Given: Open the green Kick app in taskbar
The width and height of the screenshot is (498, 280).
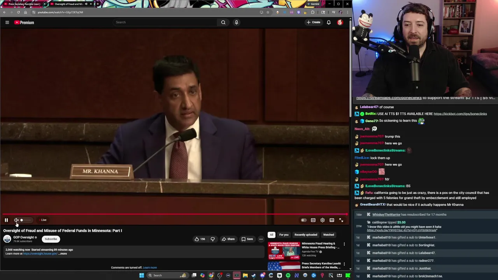Looking at the screenshot, I should 348,275.
